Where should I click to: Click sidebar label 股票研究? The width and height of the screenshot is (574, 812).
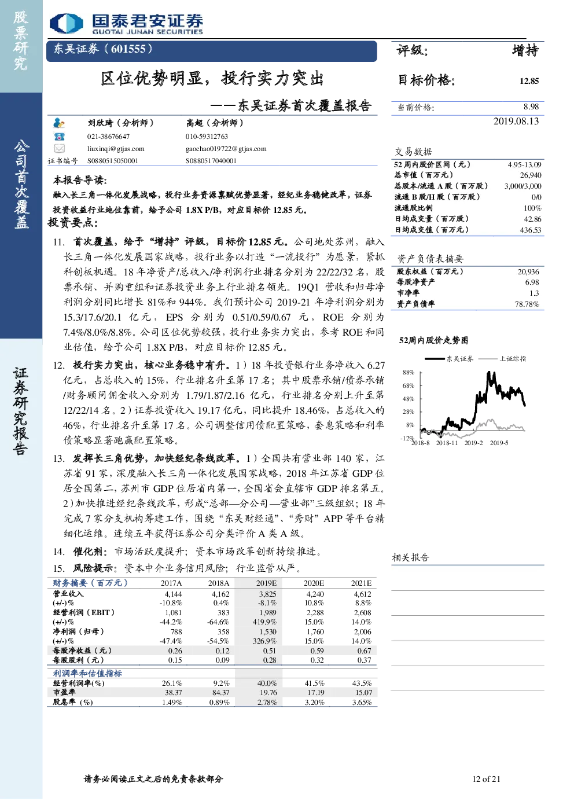point(21,41)
